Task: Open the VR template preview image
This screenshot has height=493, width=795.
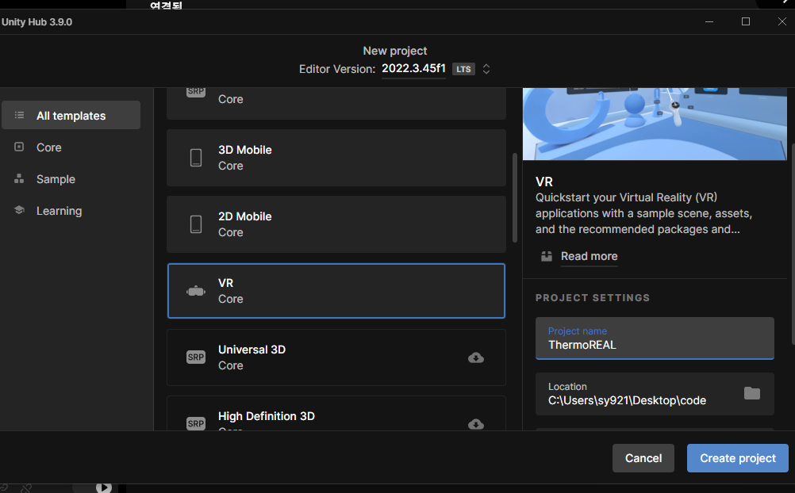Action: tap(655, 124)
